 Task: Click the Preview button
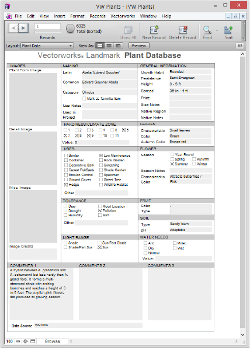tap(139, 46)
